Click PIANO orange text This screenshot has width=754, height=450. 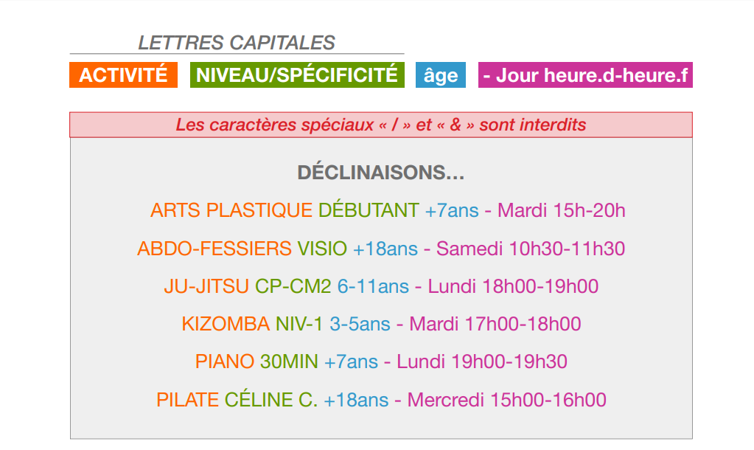coord(225,361)
